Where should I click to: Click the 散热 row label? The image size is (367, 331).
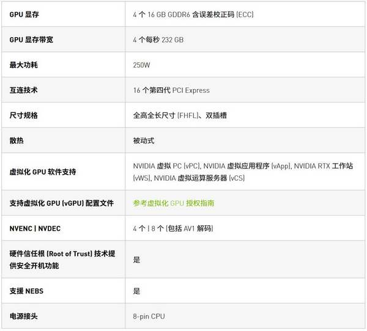coord(17,140)
